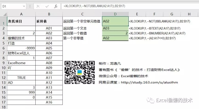
Task: Select column G header
Action: pos(172,14)
